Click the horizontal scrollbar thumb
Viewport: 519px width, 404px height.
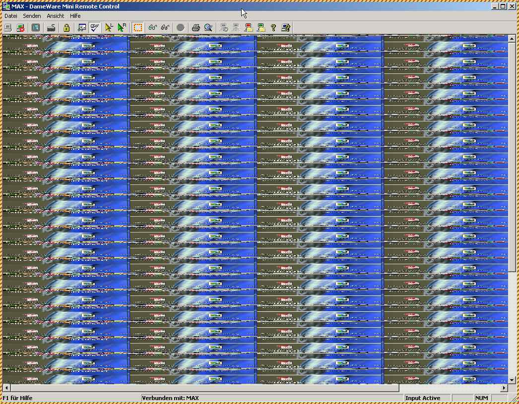tap(204, 388)
